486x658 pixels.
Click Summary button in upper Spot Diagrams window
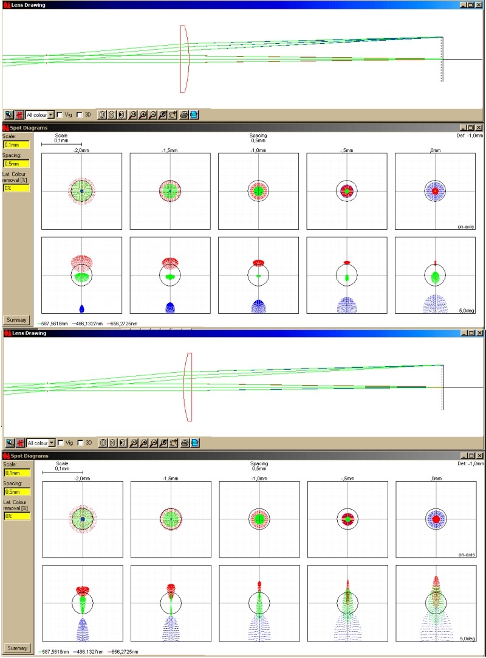point(16,320)
